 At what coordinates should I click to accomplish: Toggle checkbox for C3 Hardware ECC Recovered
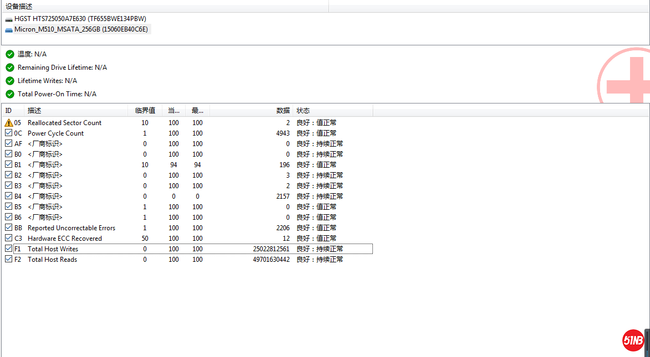click(9, 238)
